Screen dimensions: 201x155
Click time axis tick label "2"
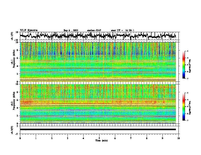coord(52,138)
